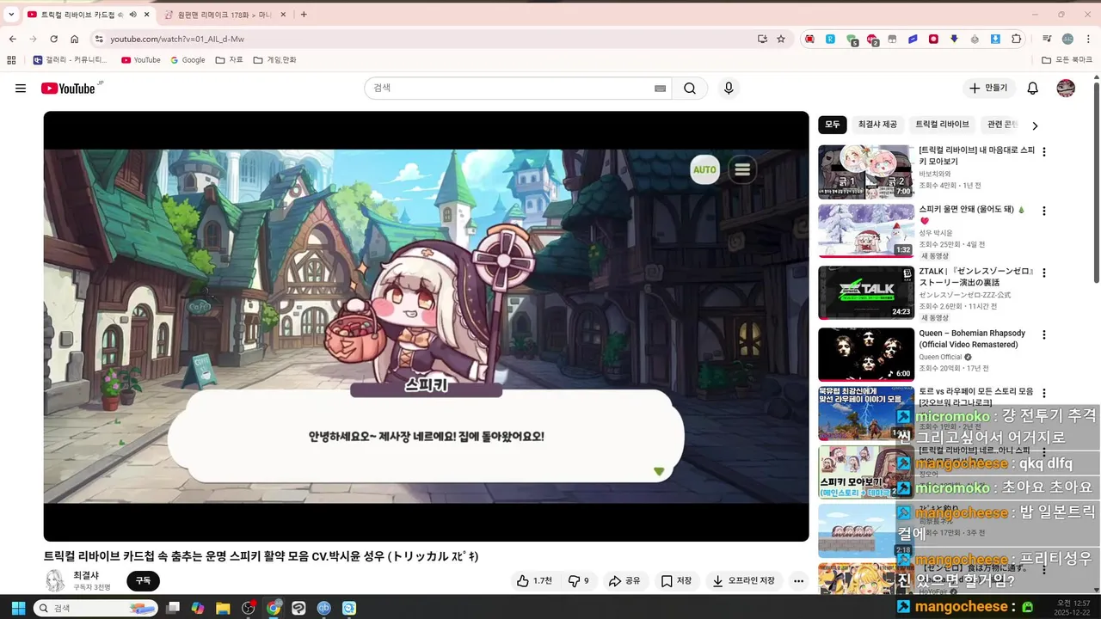Open the Chrome three-dot menu
Screen dimensions: 1101x619
pyautogui.click(x=1088, y=39)
